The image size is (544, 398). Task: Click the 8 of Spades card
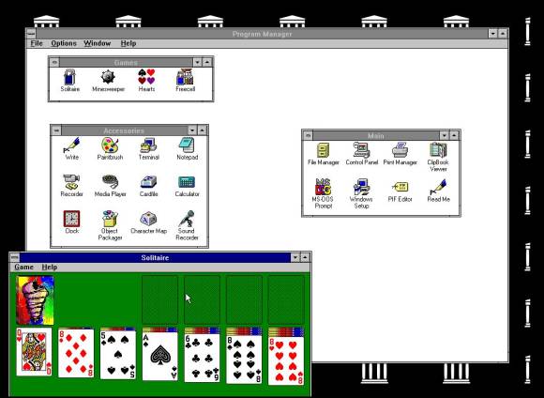[244, 360]
